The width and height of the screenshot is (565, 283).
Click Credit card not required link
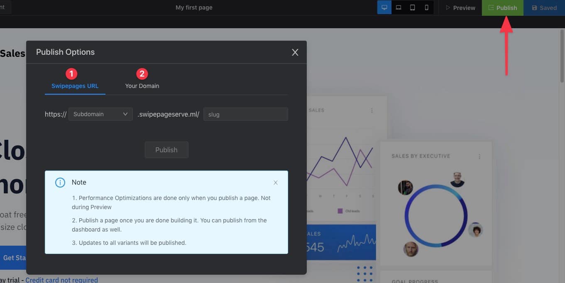click(x=61, y=280)
